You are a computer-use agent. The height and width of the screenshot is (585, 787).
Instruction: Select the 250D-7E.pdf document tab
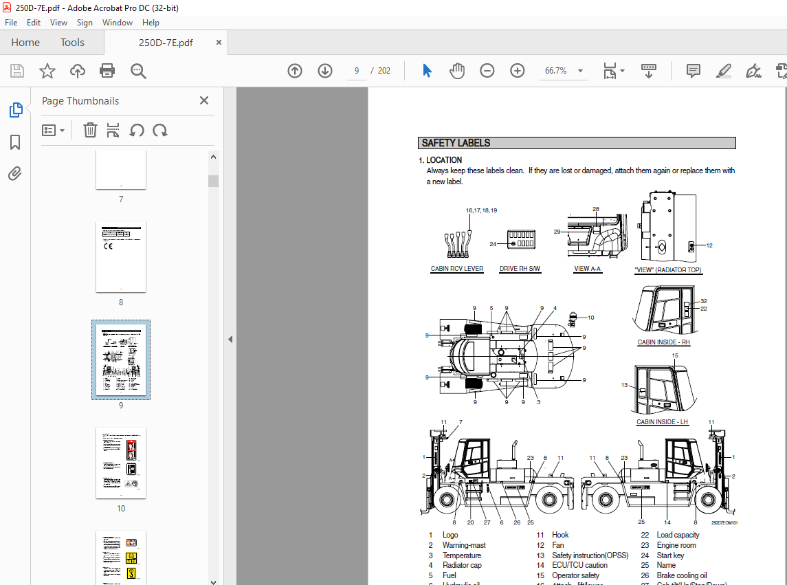(166, 43)
